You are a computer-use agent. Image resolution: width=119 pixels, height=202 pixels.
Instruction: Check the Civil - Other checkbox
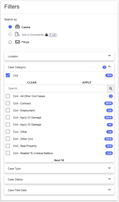8,132
